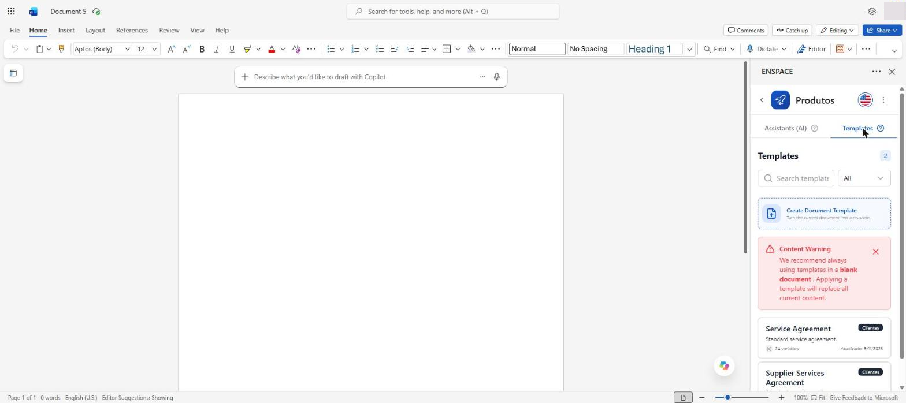This screenshot has height=403, width=906.
Task: Switch to the View tab
Action: click(x=197, y=30)
